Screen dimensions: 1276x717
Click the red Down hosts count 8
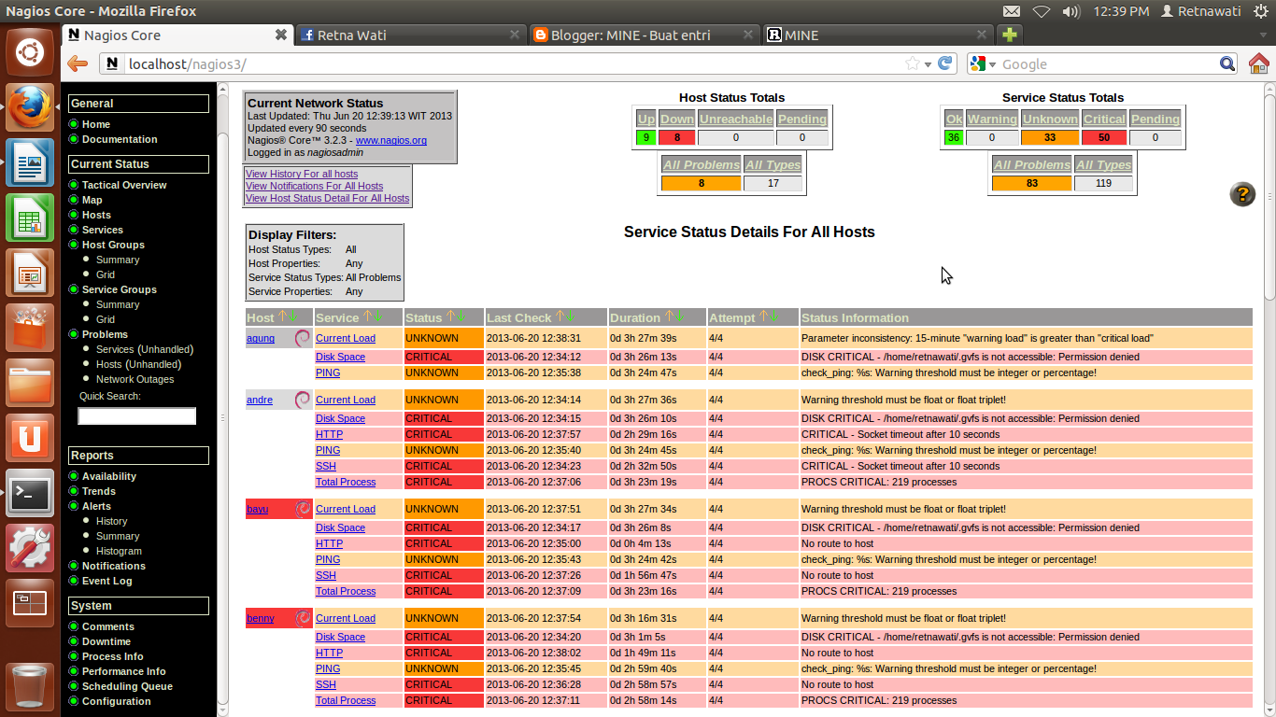pyautogui.click(x=677, y=137)
